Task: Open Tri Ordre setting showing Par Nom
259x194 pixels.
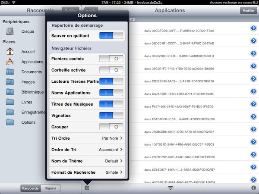Action: pos(87,138)
